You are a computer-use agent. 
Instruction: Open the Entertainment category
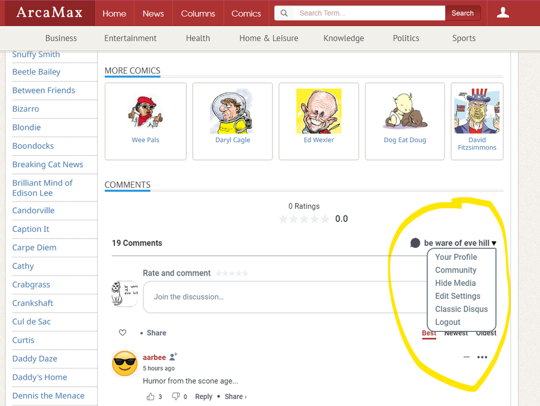click(x=131, y=38)
